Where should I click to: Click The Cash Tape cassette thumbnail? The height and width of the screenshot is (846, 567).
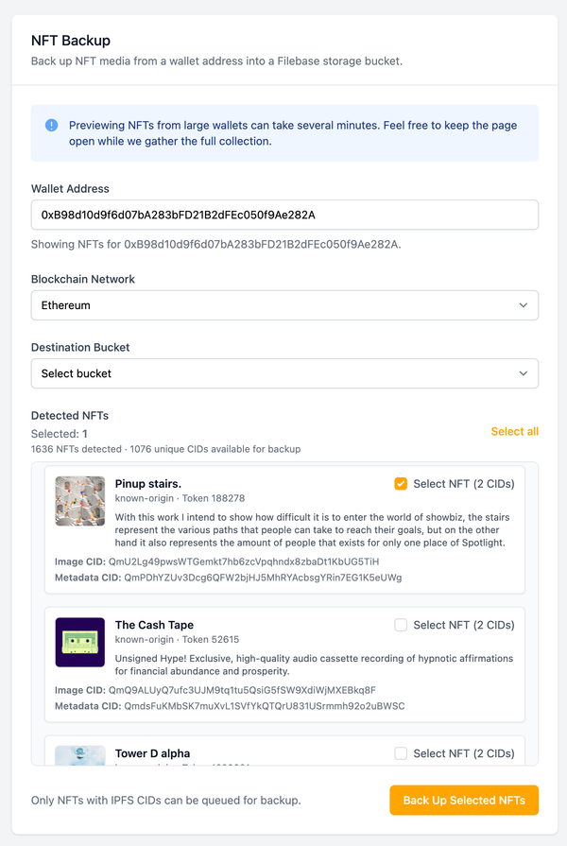pos(81,642)
